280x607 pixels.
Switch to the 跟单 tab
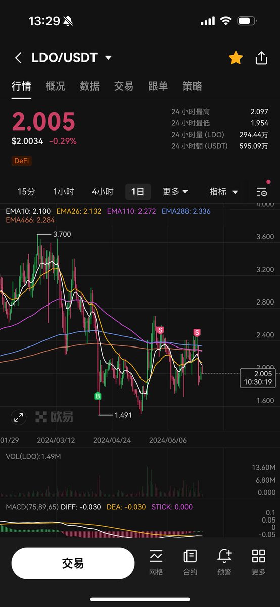pos(158,86)
